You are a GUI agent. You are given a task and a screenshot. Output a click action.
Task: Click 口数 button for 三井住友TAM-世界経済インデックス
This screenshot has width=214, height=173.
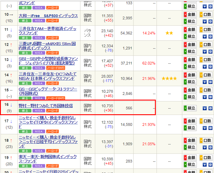[x=206, y=30]
